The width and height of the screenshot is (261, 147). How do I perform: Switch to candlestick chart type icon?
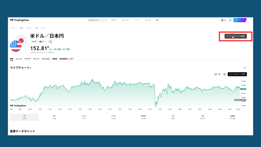click(219, 74)
